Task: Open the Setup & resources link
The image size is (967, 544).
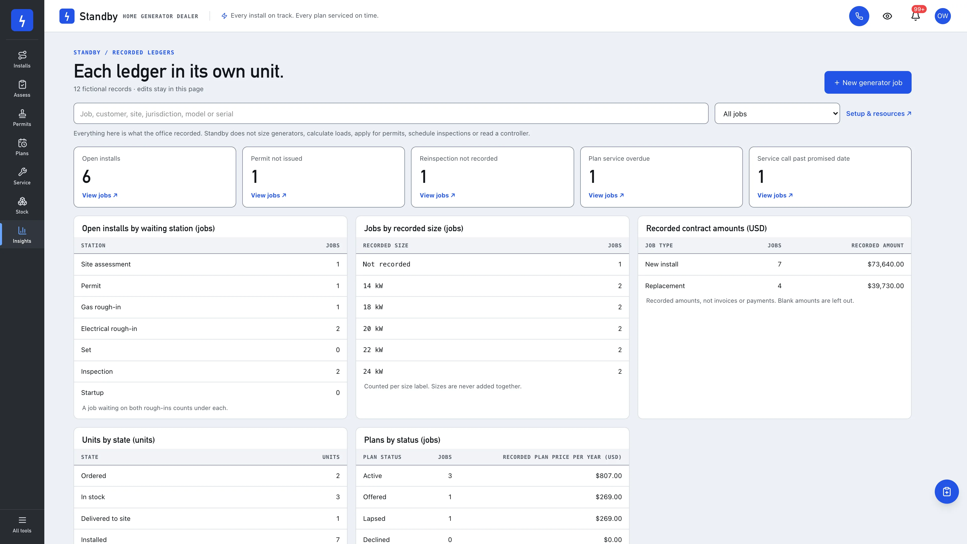Action: [x=878, y=113]
